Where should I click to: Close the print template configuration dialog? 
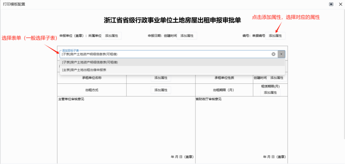coord(340,4)
